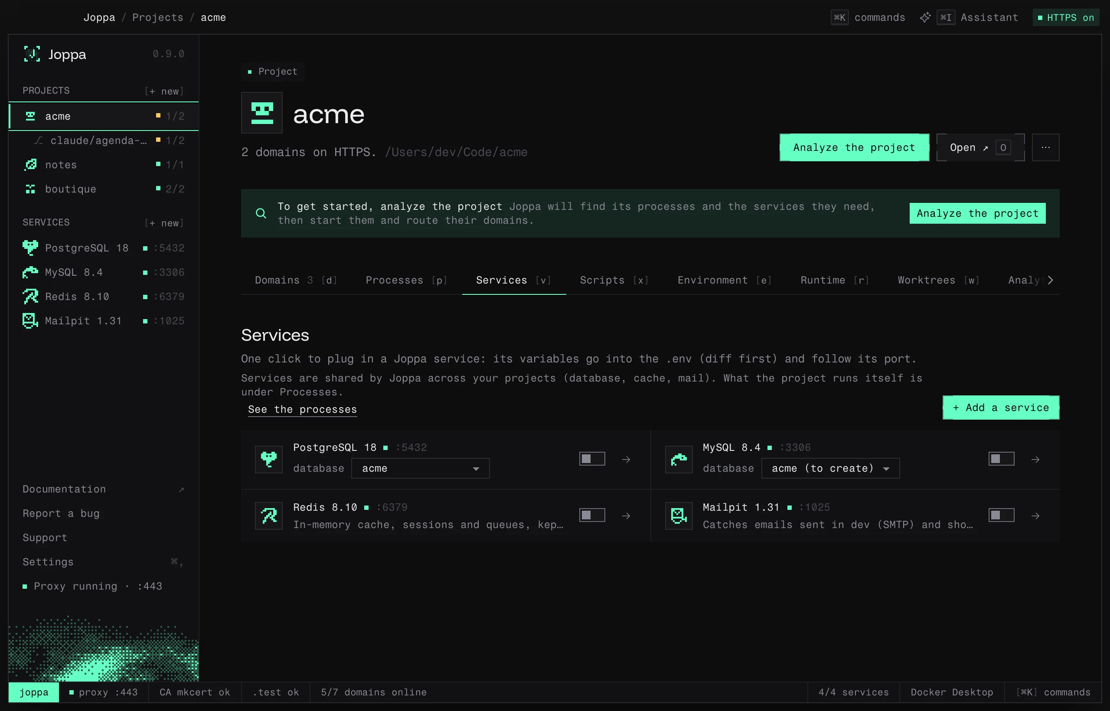Open Settings in the sidebar
The image size is (1110, 711).
[x=104, y=562]
